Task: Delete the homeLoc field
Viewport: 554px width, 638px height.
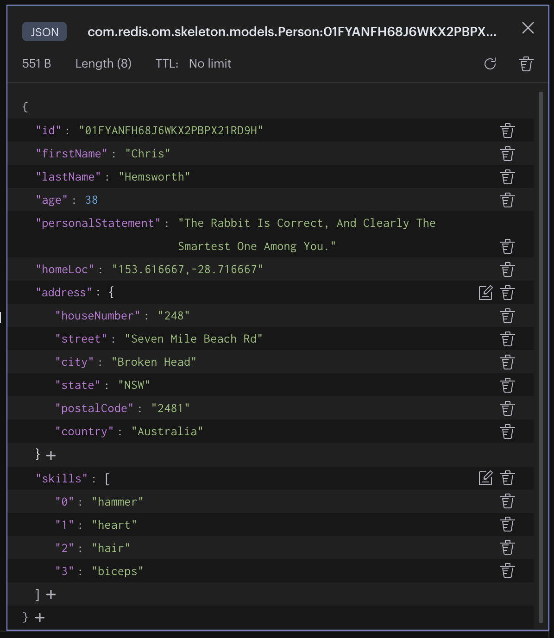Action: click(508, 269)
